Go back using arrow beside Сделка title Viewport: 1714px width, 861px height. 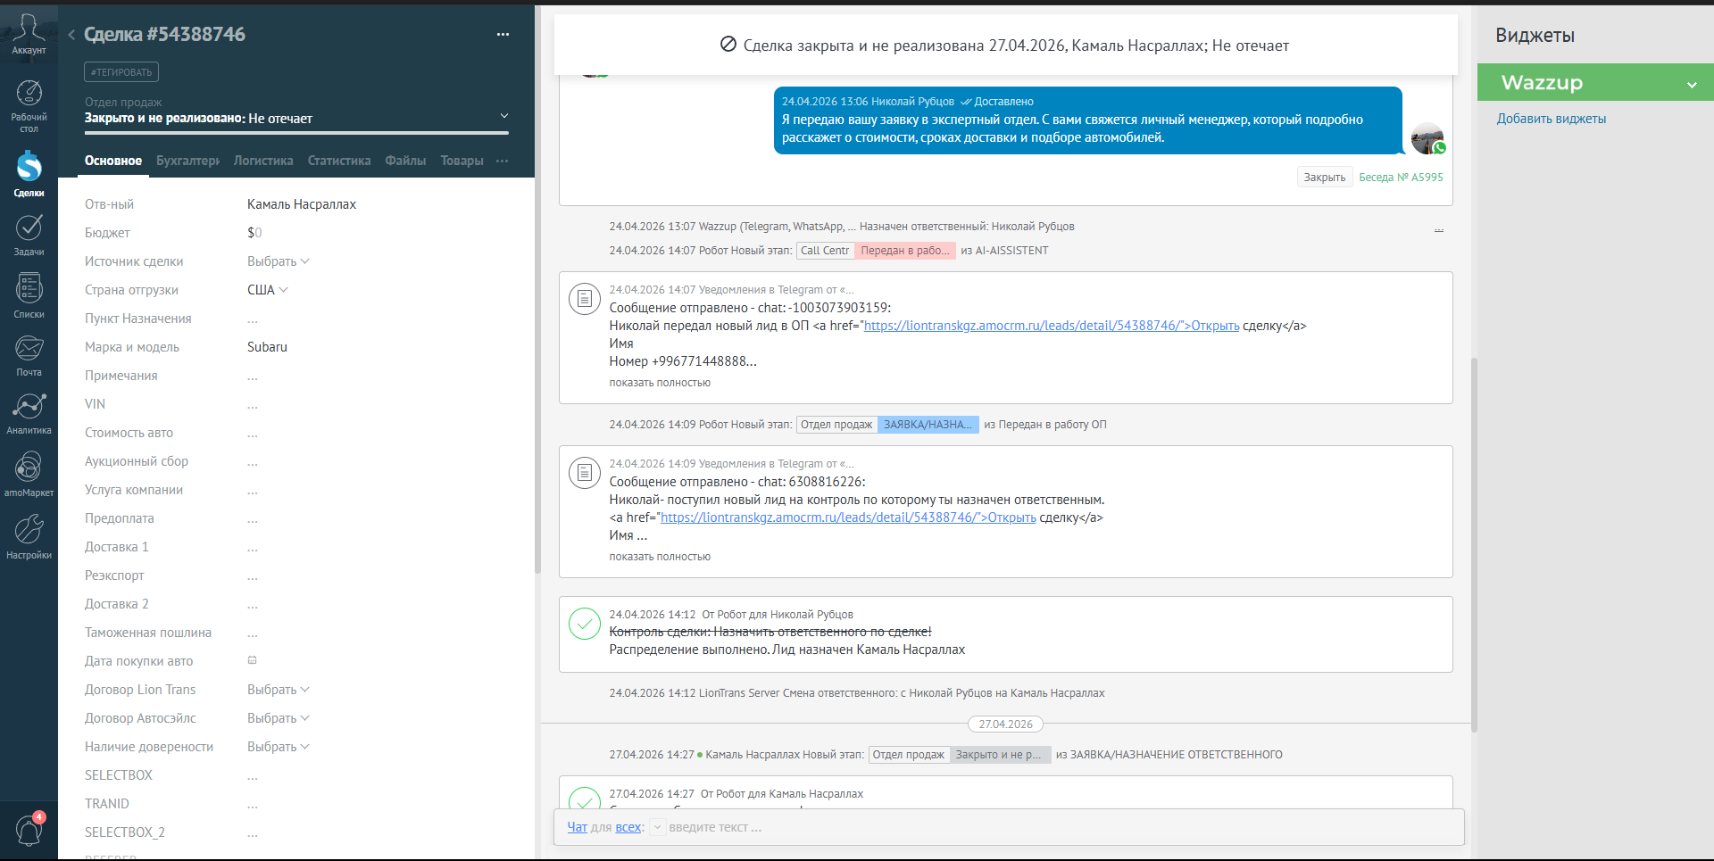pos(71,35)
